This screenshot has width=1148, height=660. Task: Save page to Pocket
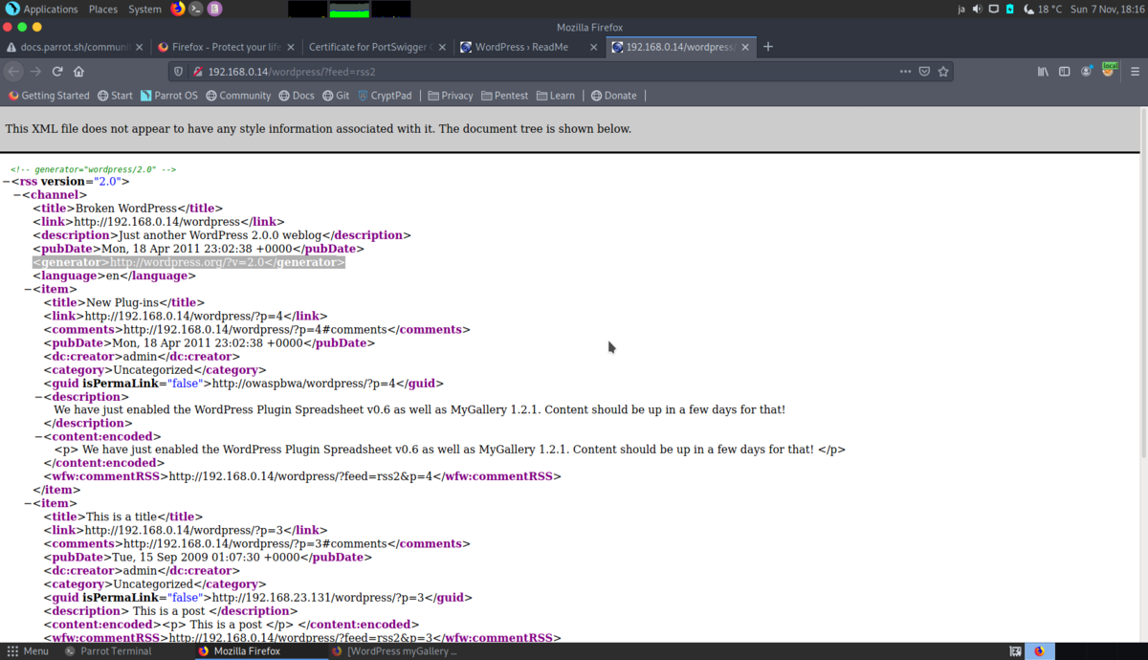pyautogui.click(x=924, y=72)
